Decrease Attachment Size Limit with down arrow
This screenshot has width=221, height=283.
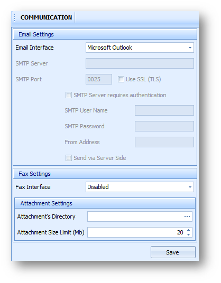pyautogui.click(x=188, y=234)
